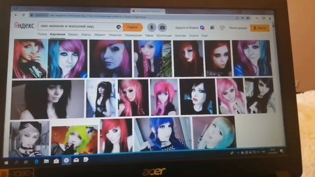Launch Microsoft Edge from the taskbar
This screenshot has height=177, width=315.
pos(36,162)
